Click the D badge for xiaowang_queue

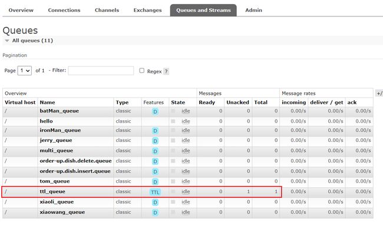(x=155, y=213)
